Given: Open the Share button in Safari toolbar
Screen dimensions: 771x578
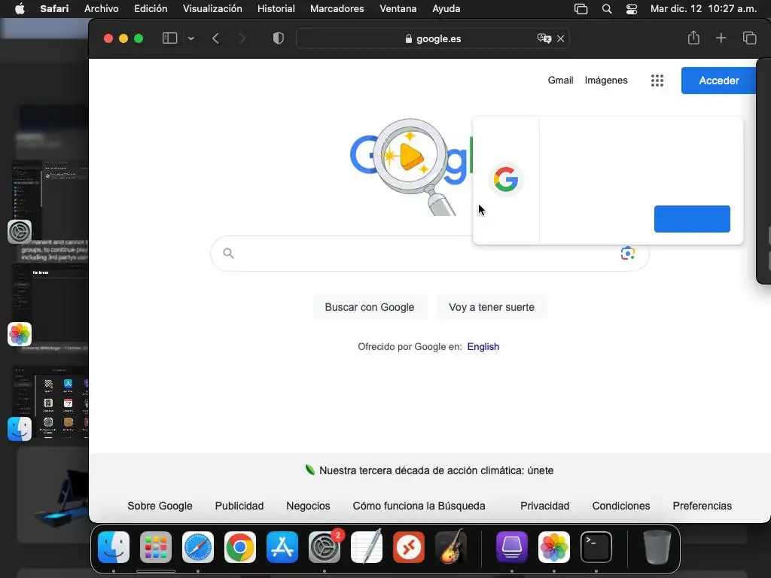Looking at the screenshot, I should tap(693, 38).
